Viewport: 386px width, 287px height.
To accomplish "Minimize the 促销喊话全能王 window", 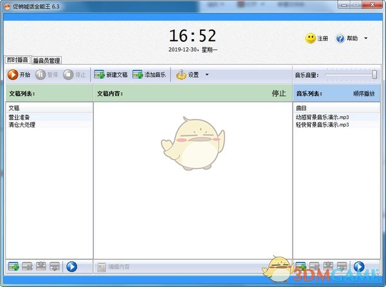I will (344, 5).
